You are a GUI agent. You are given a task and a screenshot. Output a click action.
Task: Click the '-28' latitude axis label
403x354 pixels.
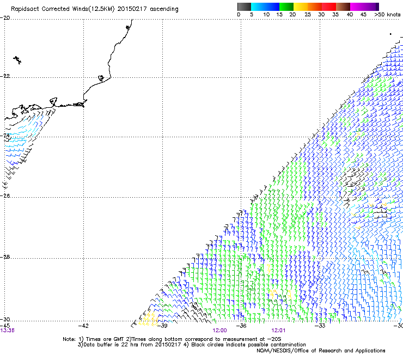tap(5, 257)
